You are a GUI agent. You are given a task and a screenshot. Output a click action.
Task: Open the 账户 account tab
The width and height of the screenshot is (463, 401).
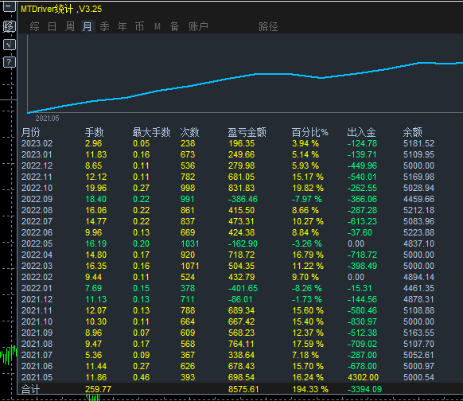click(198, 26)
